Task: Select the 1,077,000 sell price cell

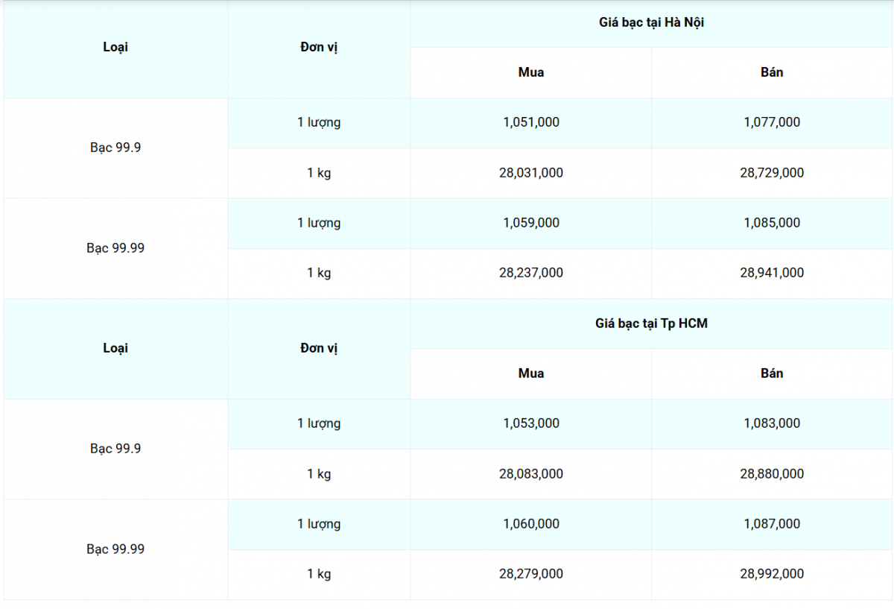Action: point(772,122)
